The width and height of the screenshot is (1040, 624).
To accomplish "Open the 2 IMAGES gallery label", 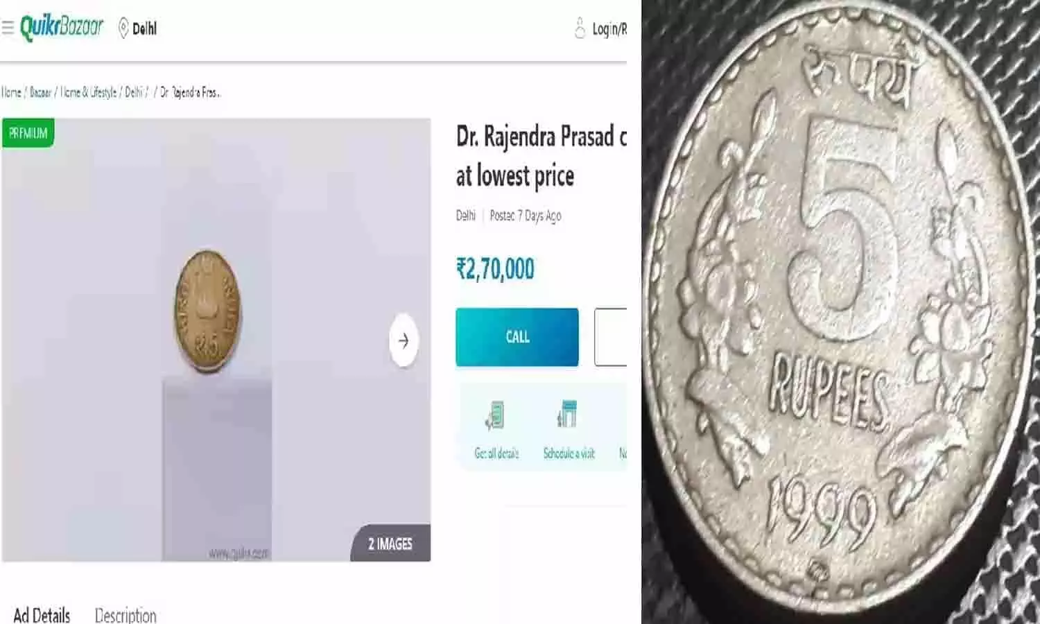I will pyautogui.click(x=390, y=544).
